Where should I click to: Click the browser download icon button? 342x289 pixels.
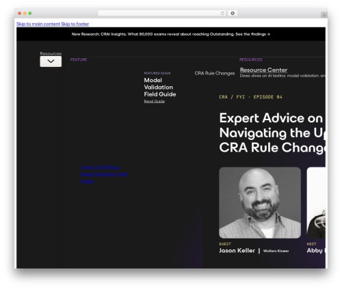click(233, 13)
